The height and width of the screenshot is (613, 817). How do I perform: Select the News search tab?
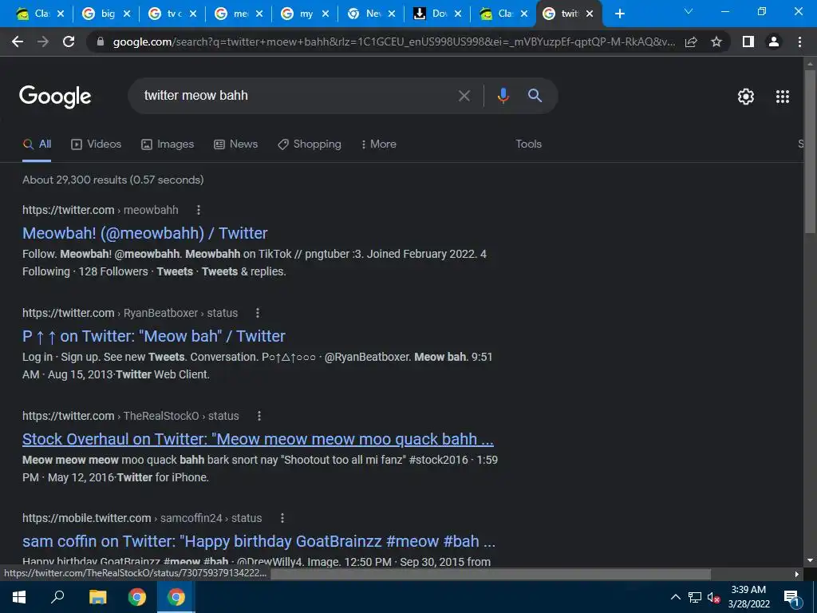(x=235, y=144)
